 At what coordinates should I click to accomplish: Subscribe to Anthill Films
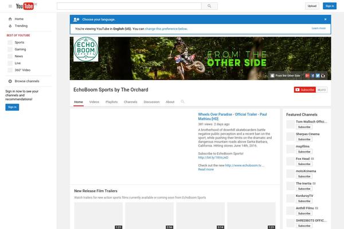pos(304,214)
